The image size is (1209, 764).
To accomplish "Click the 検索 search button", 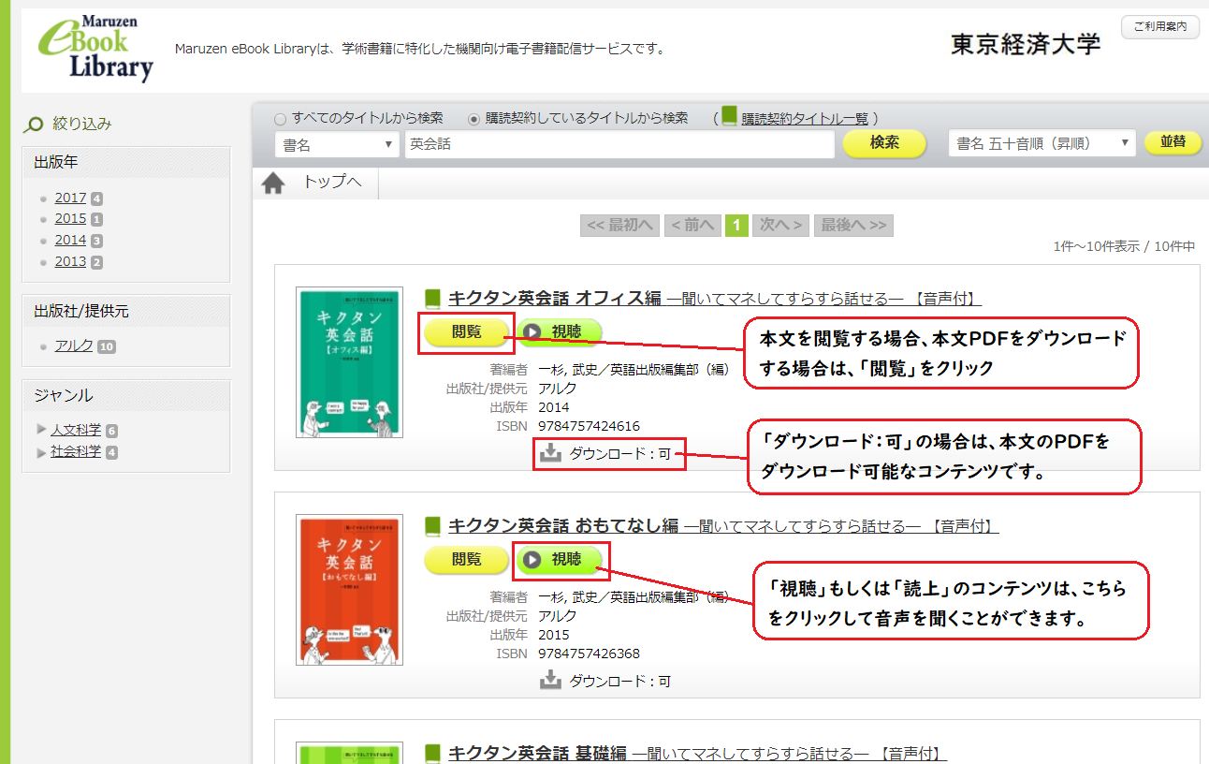I will 884,143.
